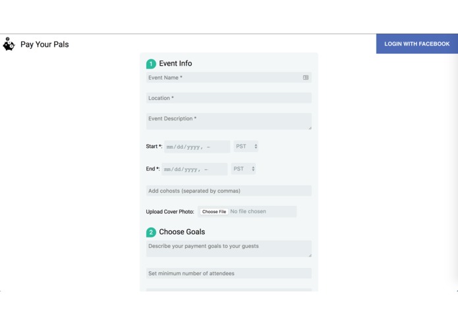
Task: Click the 'Start *:' label
Action: [x=154, y=146]
